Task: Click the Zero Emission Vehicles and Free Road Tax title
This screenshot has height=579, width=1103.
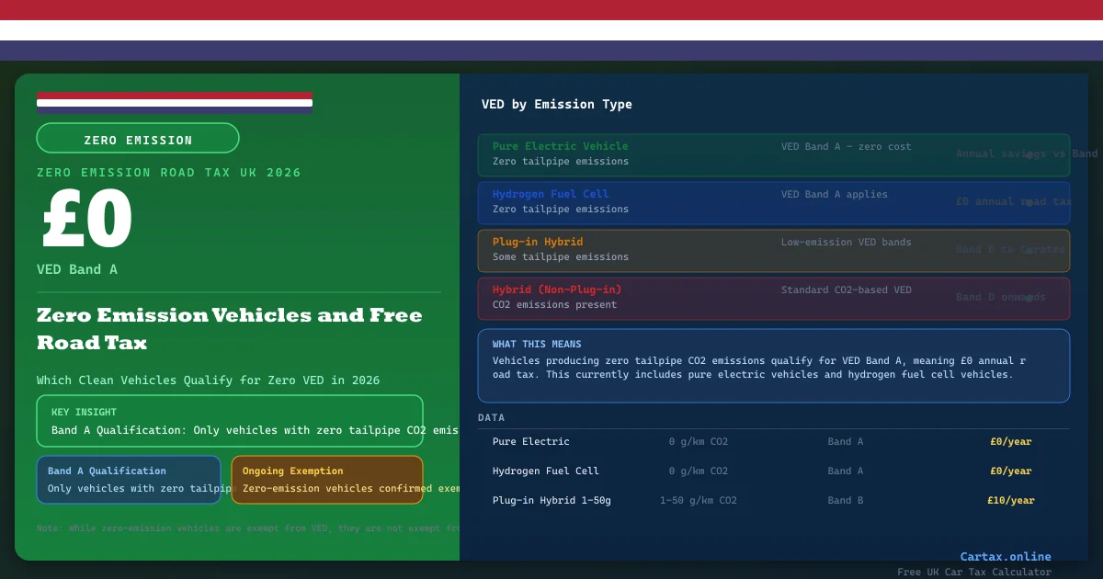Action: pos(230,328)
